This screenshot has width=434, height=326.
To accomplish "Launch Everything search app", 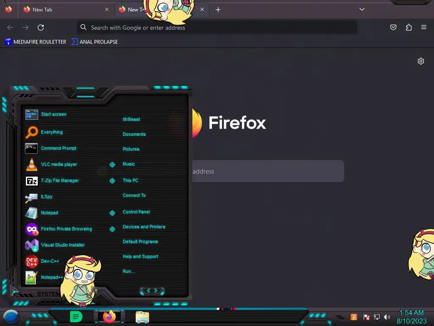I will [44, 132].
